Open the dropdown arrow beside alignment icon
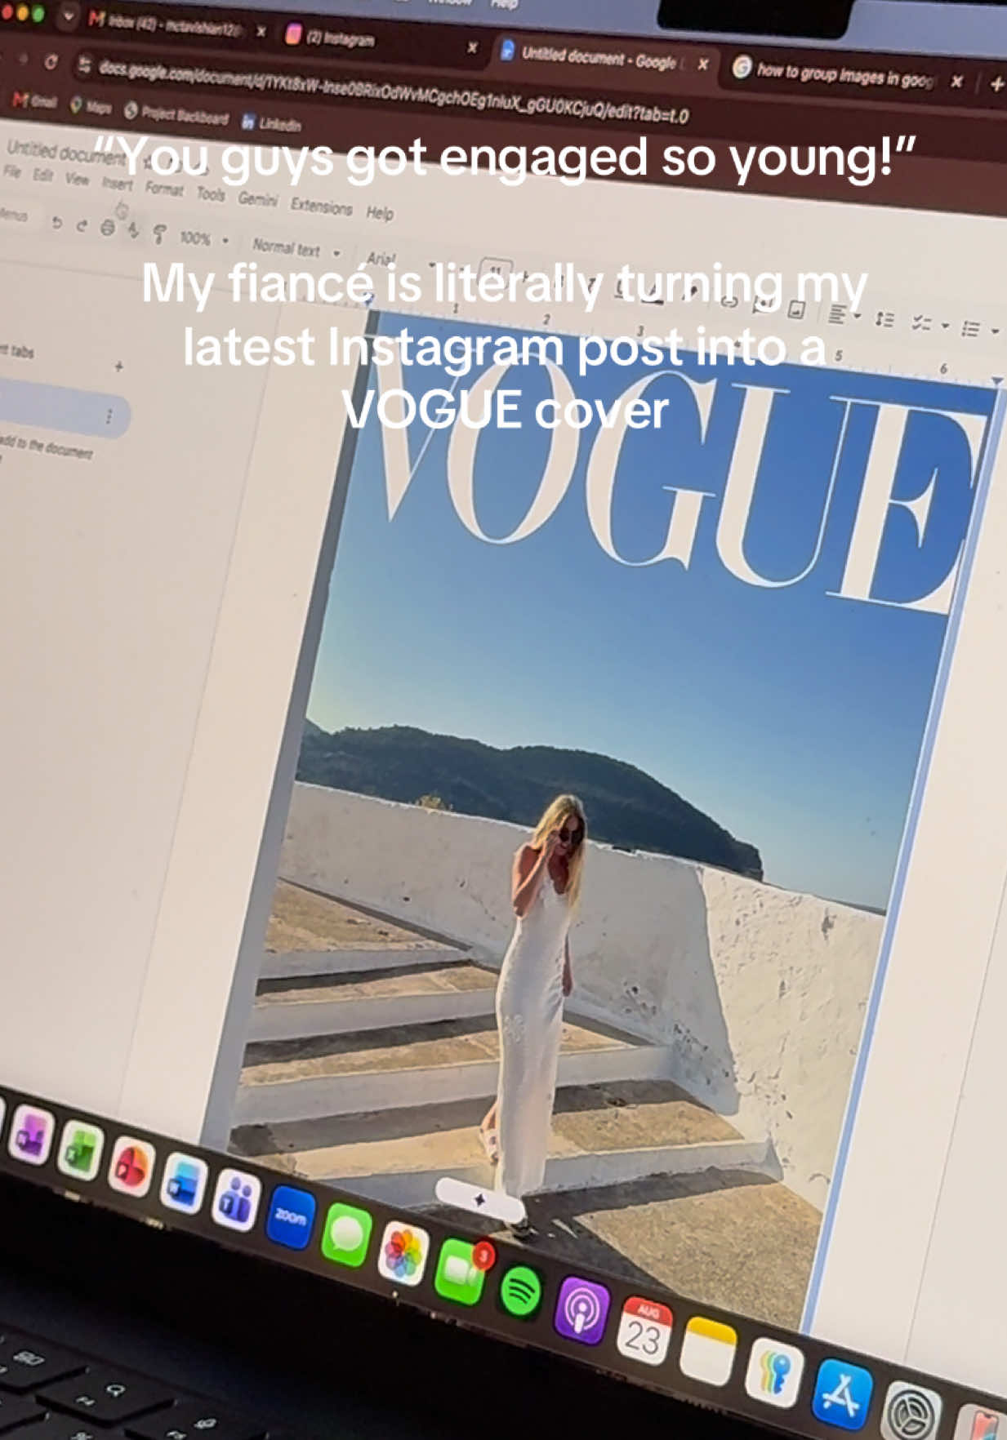 [x=857, y=317]
